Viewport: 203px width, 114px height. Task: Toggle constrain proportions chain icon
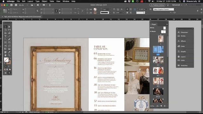(x=37, y=11)
